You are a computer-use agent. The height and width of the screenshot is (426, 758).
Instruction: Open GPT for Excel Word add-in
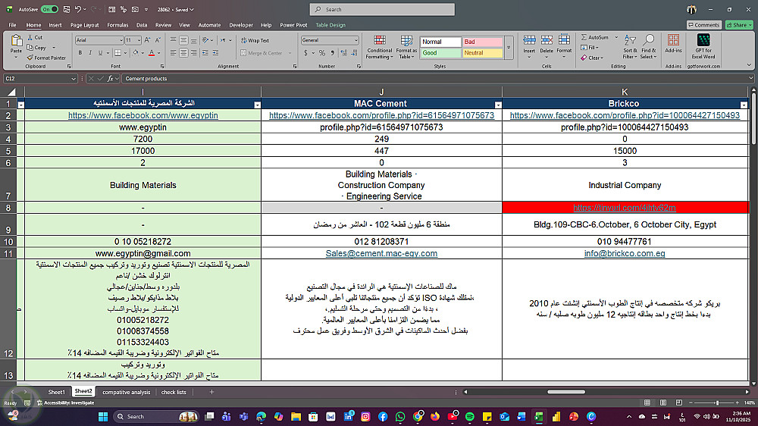coord(703,47)
